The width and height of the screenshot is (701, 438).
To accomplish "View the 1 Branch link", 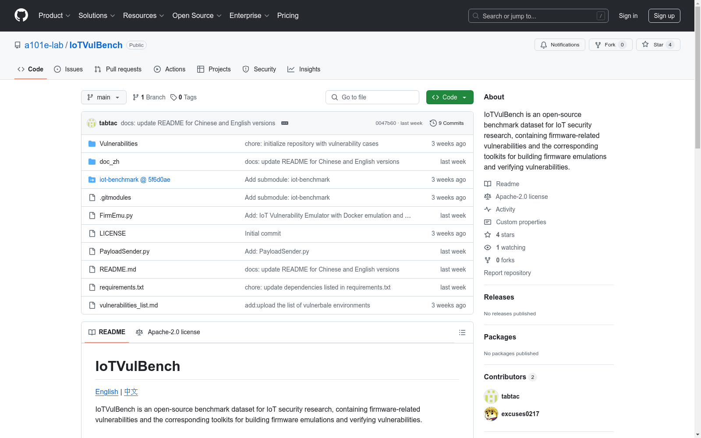I will [149, 97].
